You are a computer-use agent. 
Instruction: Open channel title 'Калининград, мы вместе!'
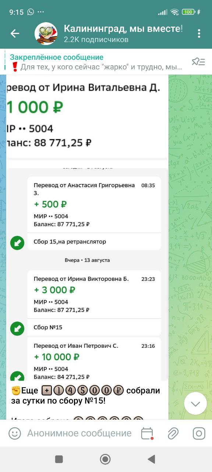(x=123, y=29)
